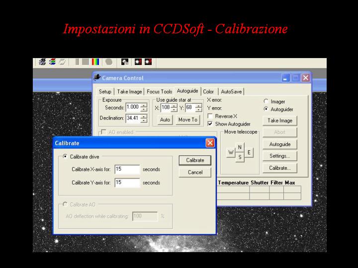The width and height of the screenshot is (358, 268).
Task: Decrease exposure Seconds with down arrow
Action: pos(144,109)
